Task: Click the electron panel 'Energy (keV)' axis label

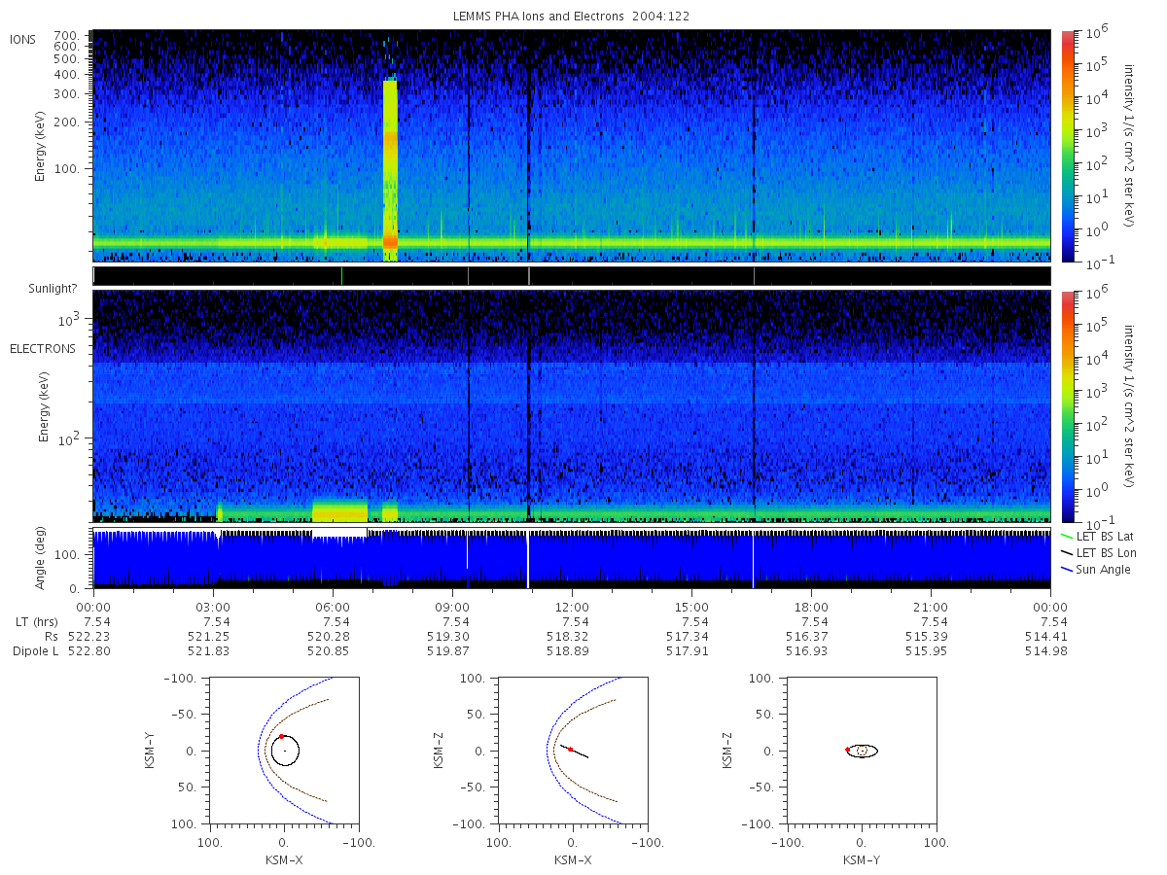Action: click(x=44, y=406)
